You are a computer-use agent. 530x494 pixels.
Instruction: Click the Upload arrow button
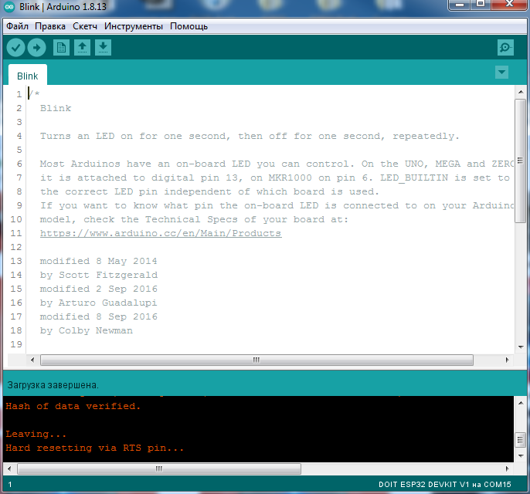(x=36, y=48)
